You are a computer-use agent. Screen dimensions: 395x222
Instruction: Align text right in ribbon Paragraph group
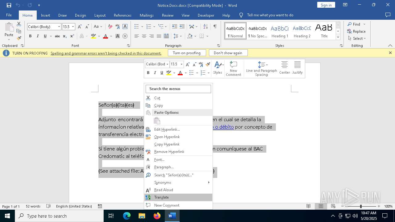click(151, 36)
